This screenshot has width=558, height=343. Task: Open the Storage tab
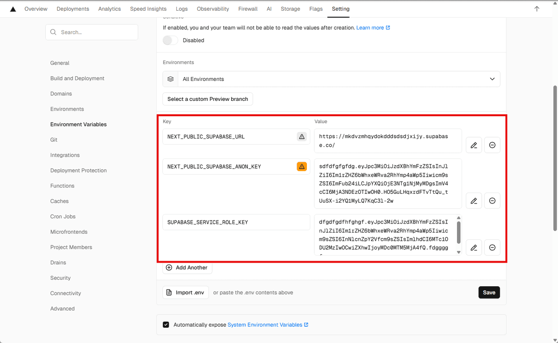click(290, 8)
